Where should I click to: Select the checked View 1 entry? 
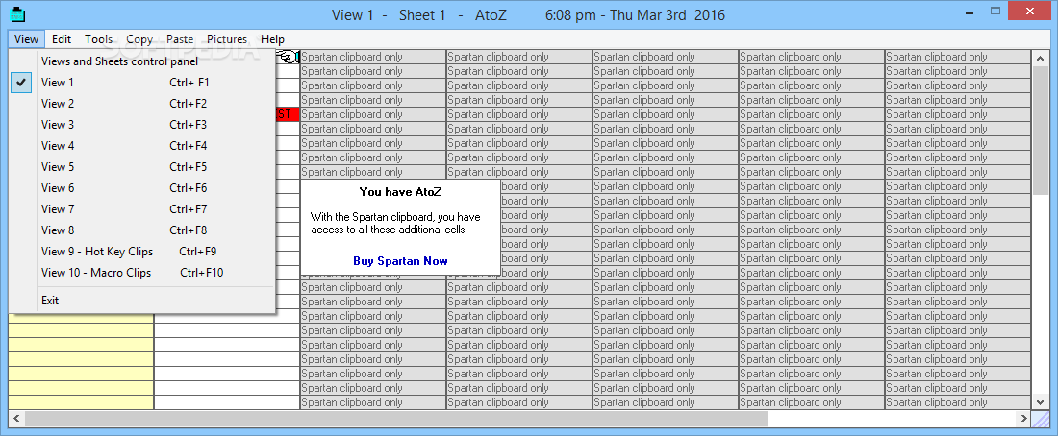pyautogui.click(x=142, y=83)
